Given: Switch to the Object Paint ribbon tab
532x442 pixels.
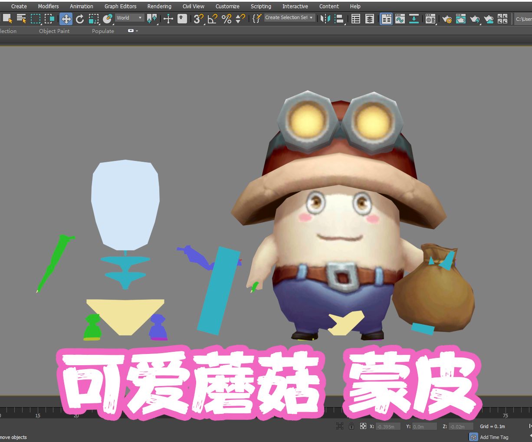Looking at the screenshot, I should tap(54, 31).
